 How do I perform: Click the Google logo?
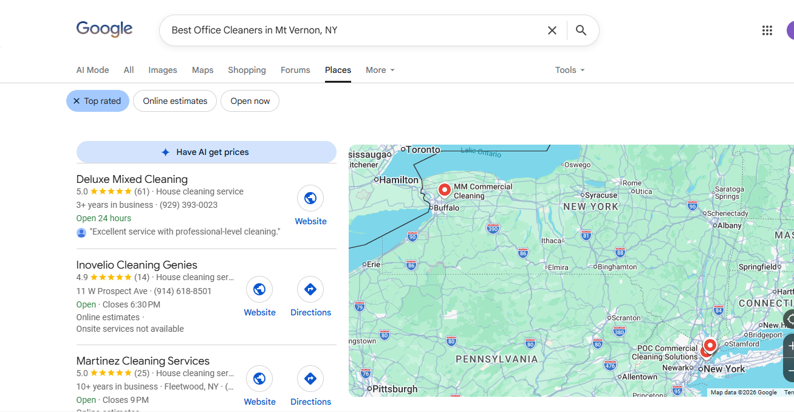pyautogui.click(x=104, y=29)
